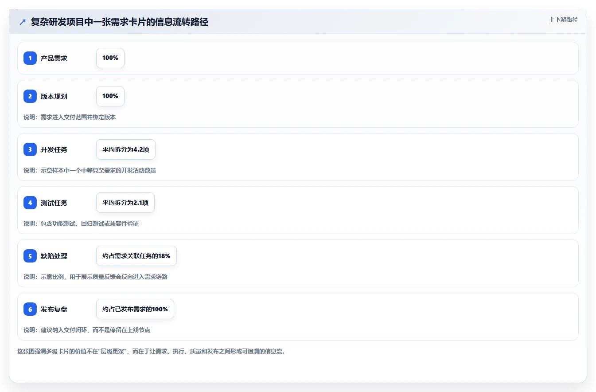Click the 上下游路径 label in header

click(x=563, y=20)
